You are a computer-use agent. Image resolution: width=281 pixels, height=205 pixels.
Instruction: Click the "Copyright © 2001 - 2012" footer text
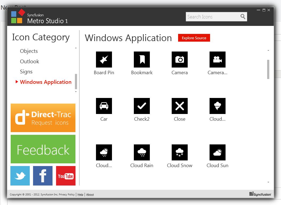(25, 194)
